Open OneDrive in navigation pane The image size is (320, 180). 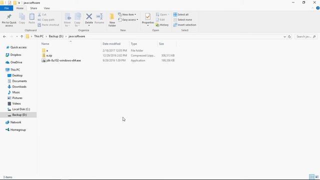coord(16,62)
